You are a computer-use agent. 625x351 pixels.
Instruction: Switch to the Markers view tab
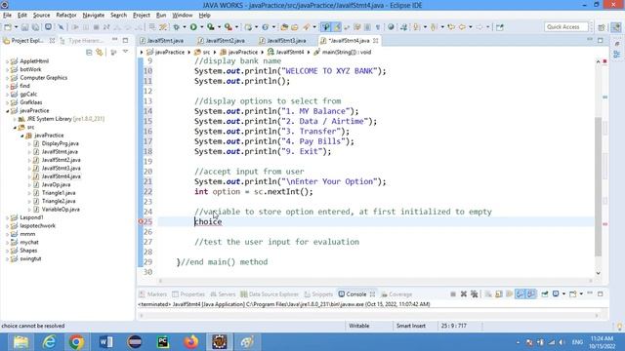[x=153, y=294]
